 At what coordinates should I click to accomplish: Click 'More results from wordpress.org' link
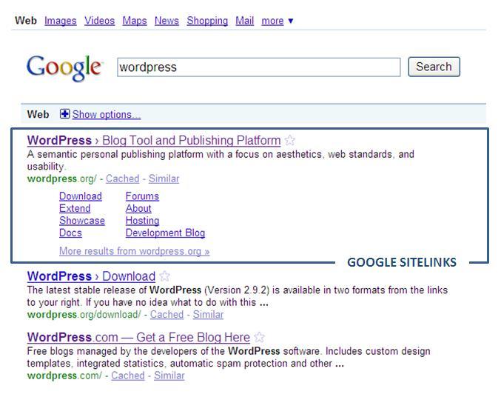pos(134,251)
